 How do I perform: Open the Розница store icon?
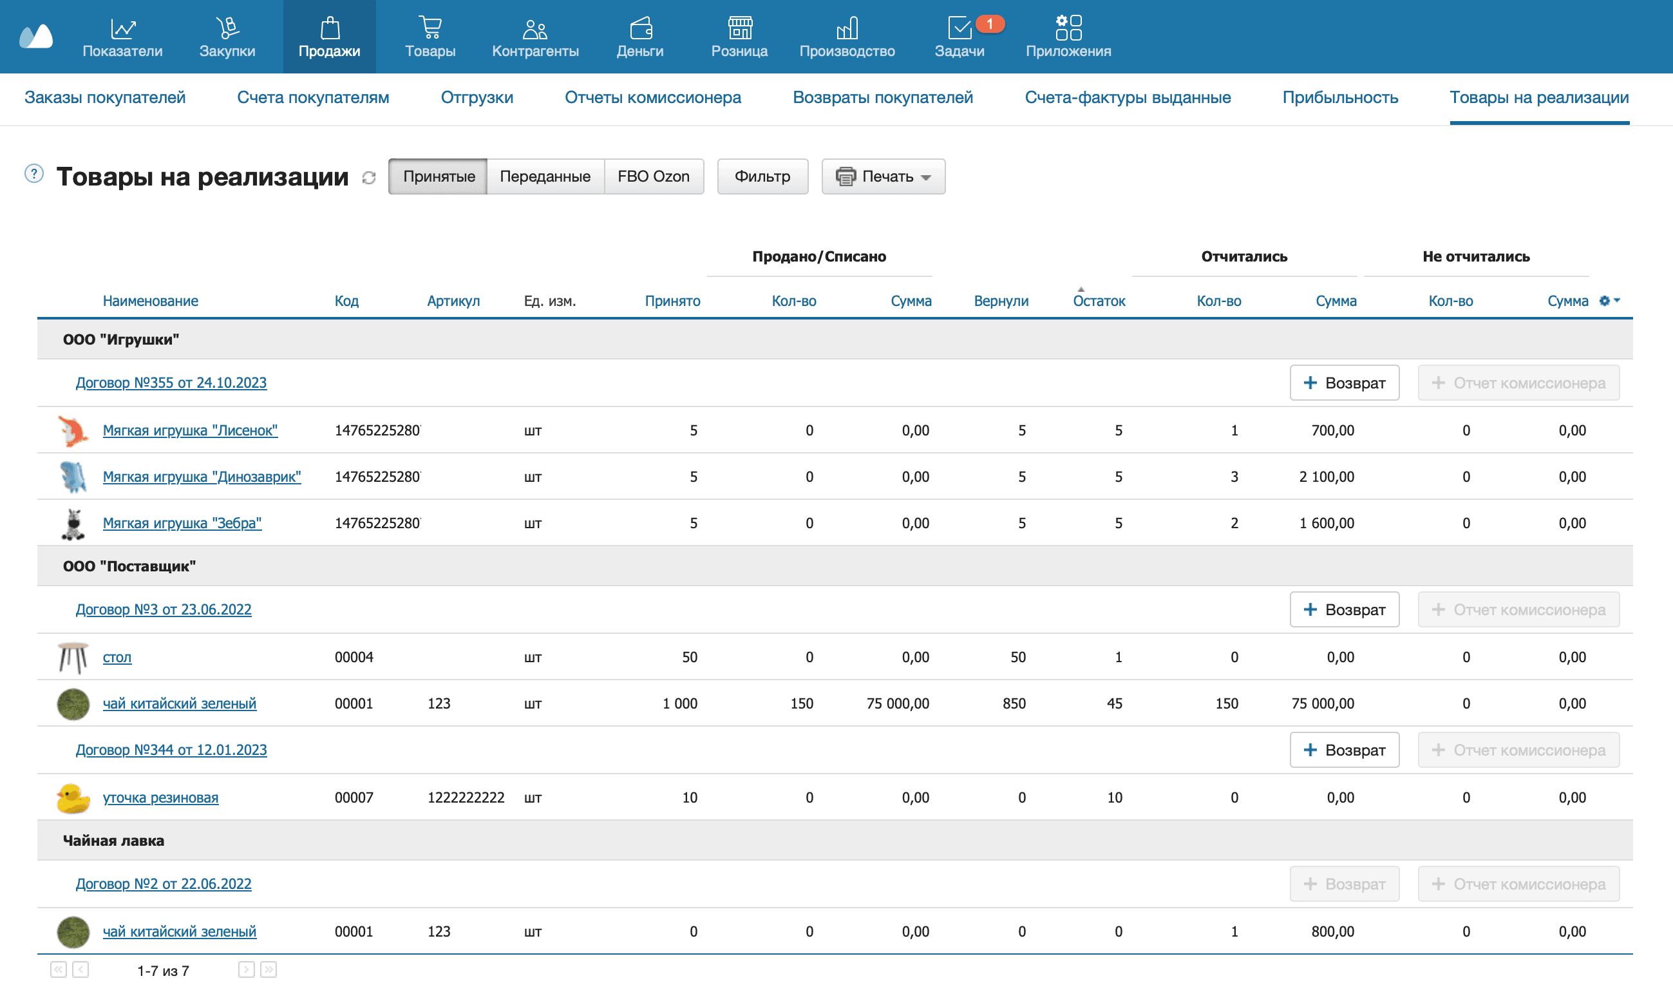tap(740, 29)
